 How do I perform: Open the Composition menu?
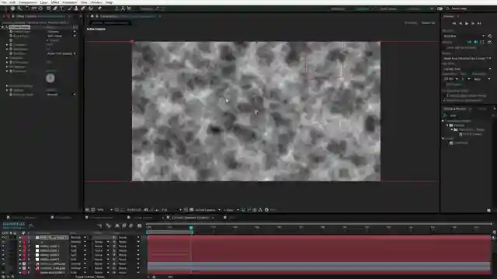[x=28, y=2]
